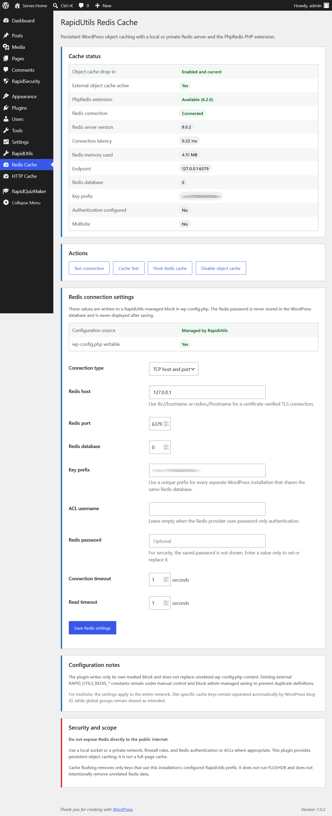This screenshot has height=816, width=332.
Task: Click Save Redis settings button
Action: pyautogui.click(x=93, y=628)
